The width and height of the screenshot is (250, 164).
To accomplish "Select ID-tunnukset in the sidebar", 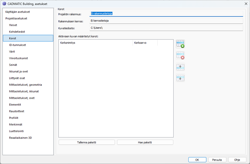I will [x=18, y=45].
